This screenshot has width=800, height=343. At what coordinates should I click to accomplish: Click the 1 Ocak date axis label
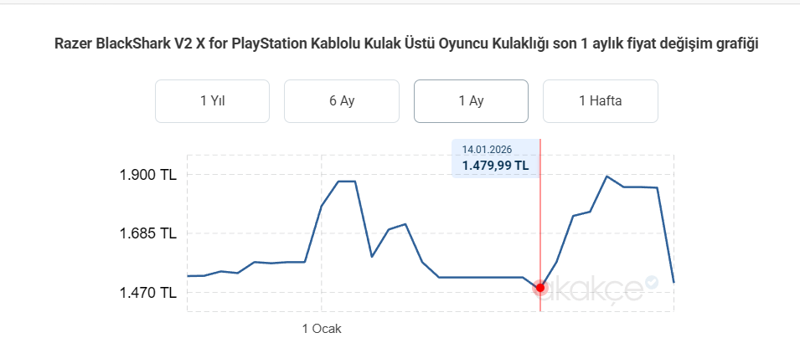click(x=322, y=328)
